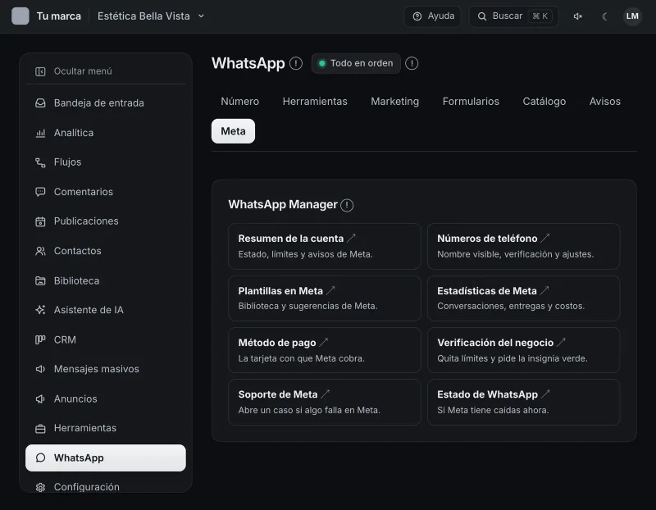656x510 pixels.
Task: Select WhatsApp in the sidebar menu
Action: [106, 458]
